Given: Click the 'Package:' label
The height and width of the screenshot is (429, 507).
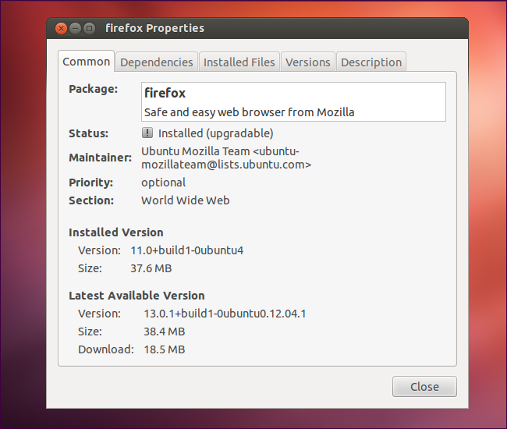Looking at the screenshot, I should click(x=94, y=89).
